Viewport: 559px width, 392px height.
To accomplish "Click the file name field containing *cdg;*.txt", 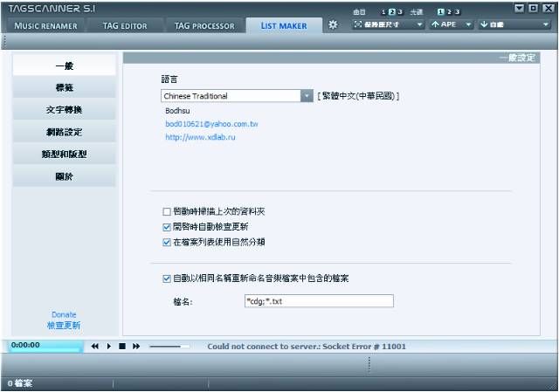I will click(x=318, y=301).
